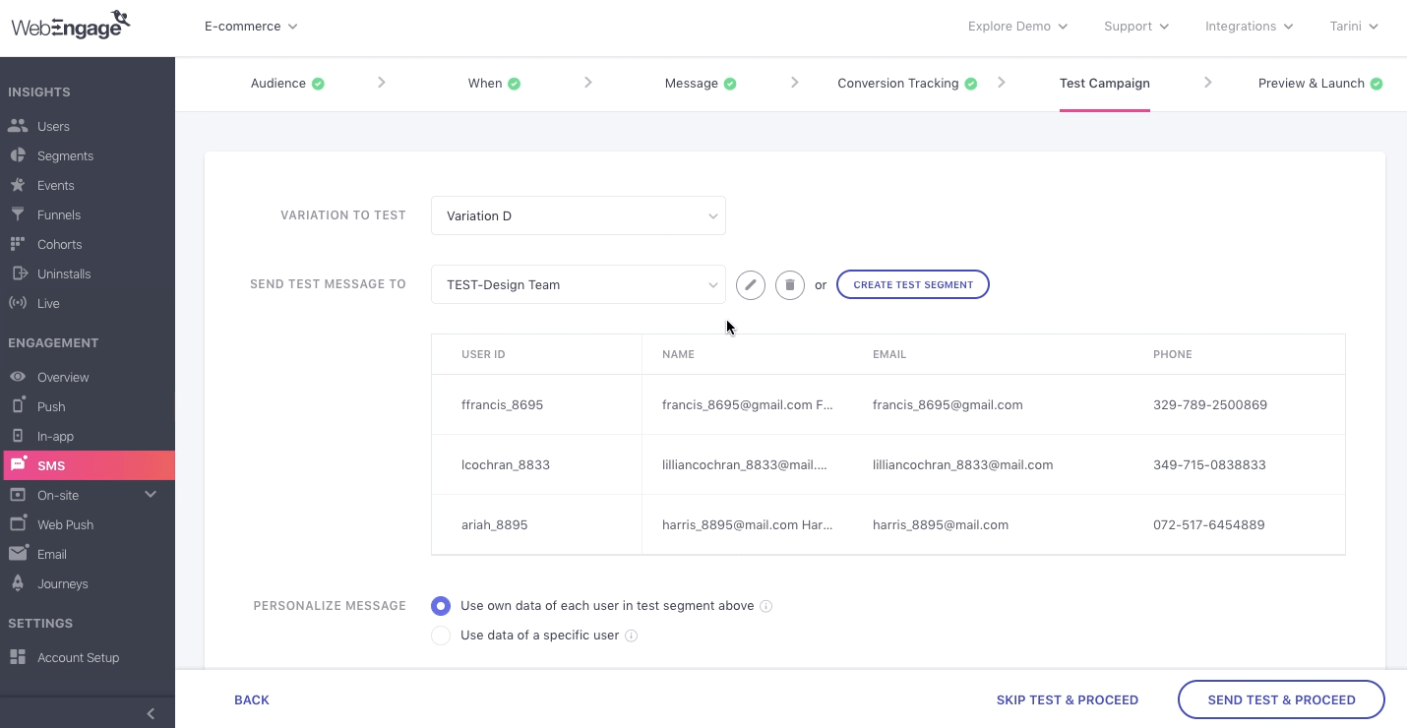Delete test segment with trash icon
1407x728 pixels.
[790, 285]
